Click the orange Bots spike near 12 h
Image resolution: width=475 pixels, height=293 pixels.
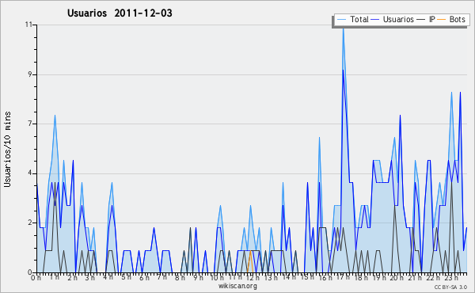[x=250, y=261]
